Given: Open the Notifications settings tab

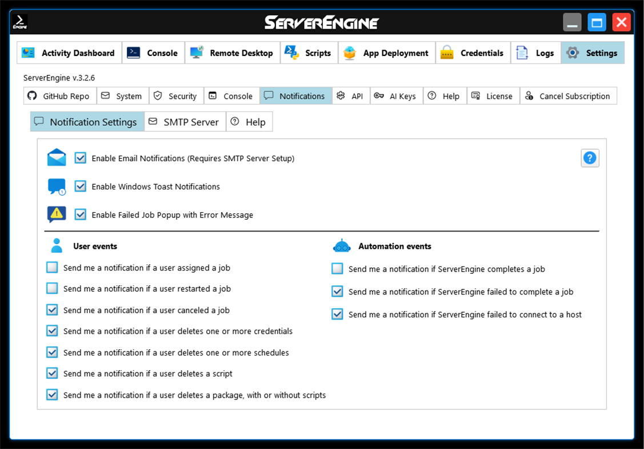Looking at the screenshot, I should pyautogui.click(x=295, y=95).
